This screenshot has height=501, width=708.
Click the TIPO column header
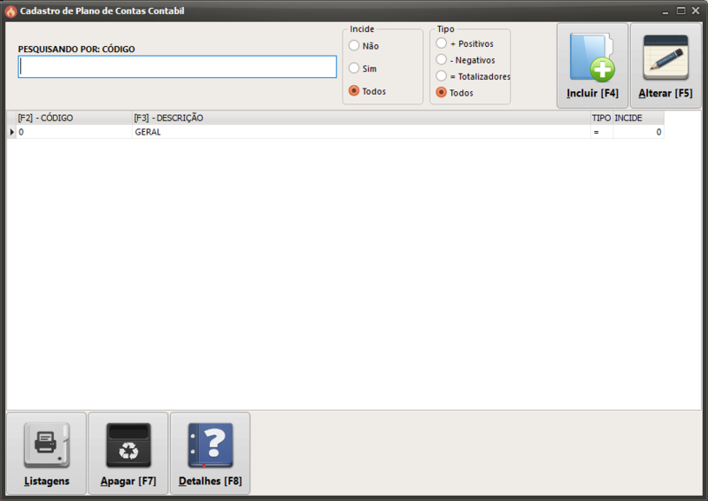(602, 118)
